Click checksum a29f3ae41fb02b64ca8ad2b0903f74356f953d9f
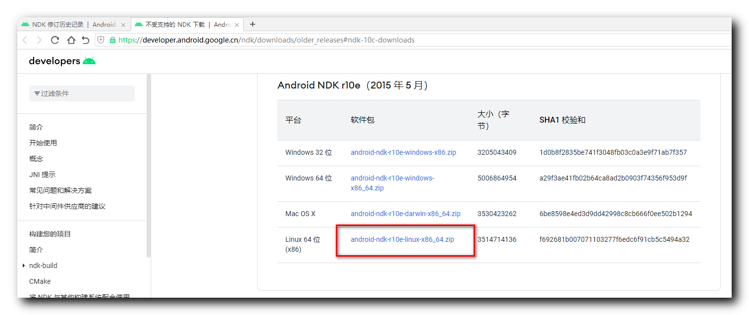The image size is (749, 315). point(613,178)
